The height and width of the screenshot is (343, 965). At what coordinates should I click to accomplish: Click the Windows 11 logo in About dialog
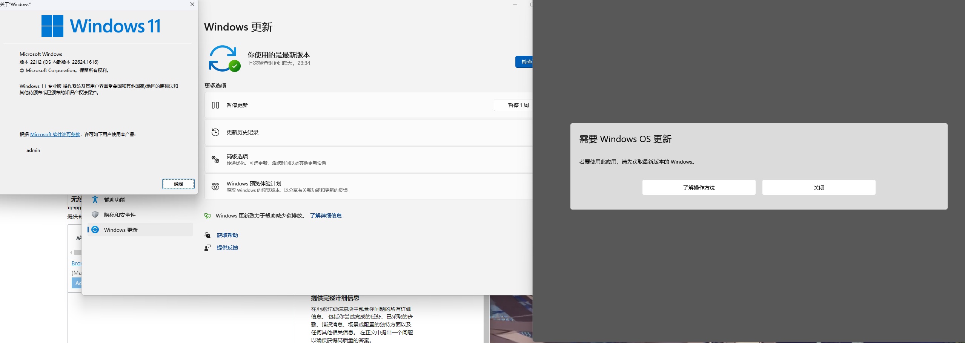[101, 26]
